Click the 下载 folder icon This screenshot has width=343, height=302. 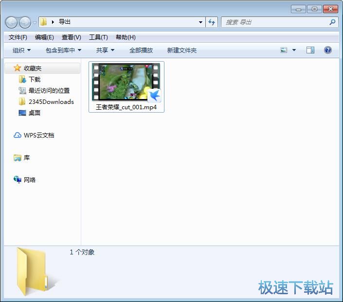coord(22,79)
